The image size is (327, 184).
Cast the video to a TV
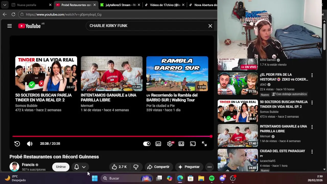[193, 144]
